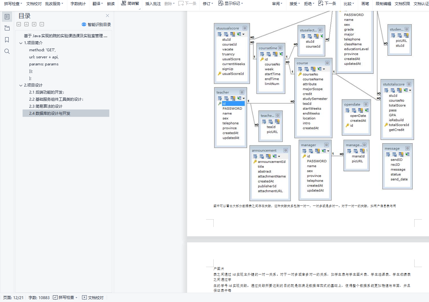Click the blue 智能识别目录 icon
The image size is (429, 302).
click(84, 24)
